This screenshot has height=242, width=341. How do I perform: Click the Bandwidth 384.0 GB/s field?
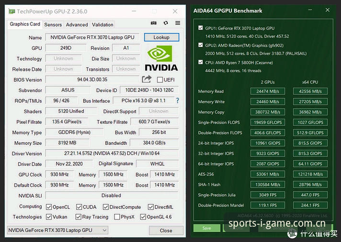click(154, 143)
